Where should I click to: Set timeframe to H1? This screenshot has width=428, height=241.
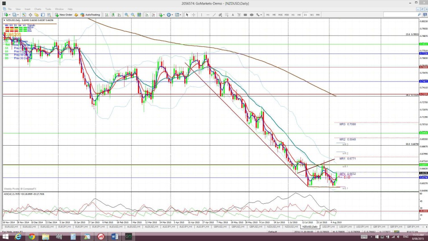[293, 15]
